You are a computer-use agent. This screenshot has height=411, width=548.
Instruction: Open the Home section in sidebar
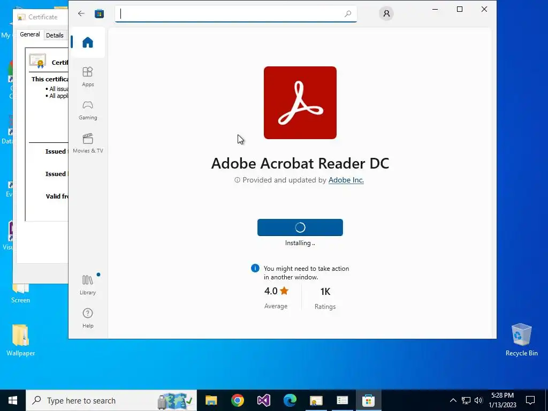pos(88,42)
